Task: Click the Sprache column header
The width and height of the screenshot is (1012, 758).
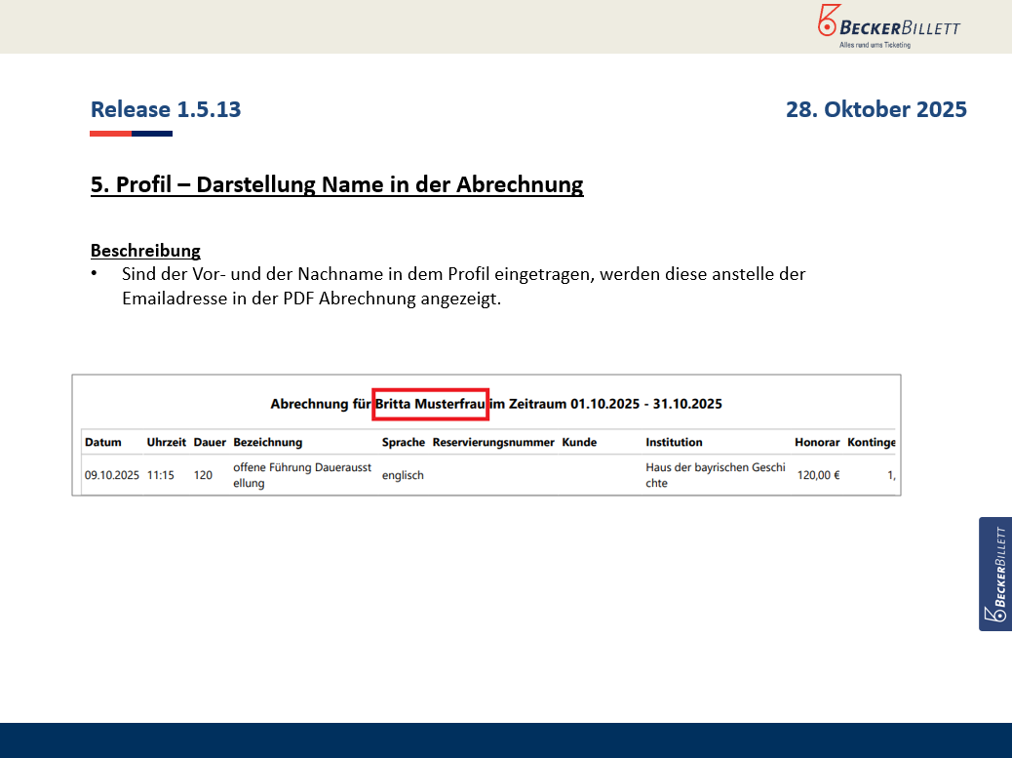Action: pos(404,442)
